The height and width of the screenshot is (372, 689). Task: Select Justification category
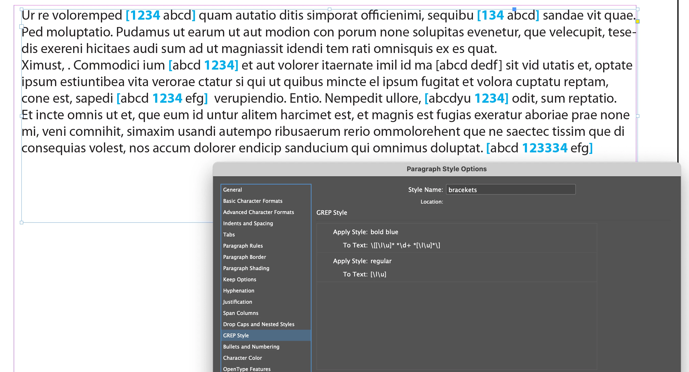tap(237, 302)
